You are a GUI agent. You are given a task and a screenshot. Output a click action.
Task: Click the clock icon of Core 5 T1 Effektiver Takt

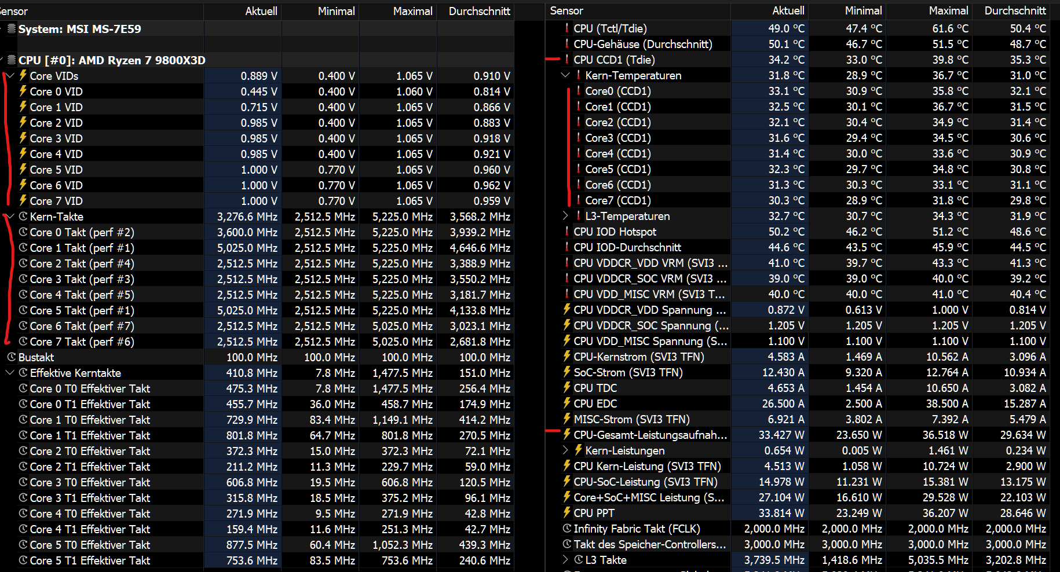[x=23, y=560]
